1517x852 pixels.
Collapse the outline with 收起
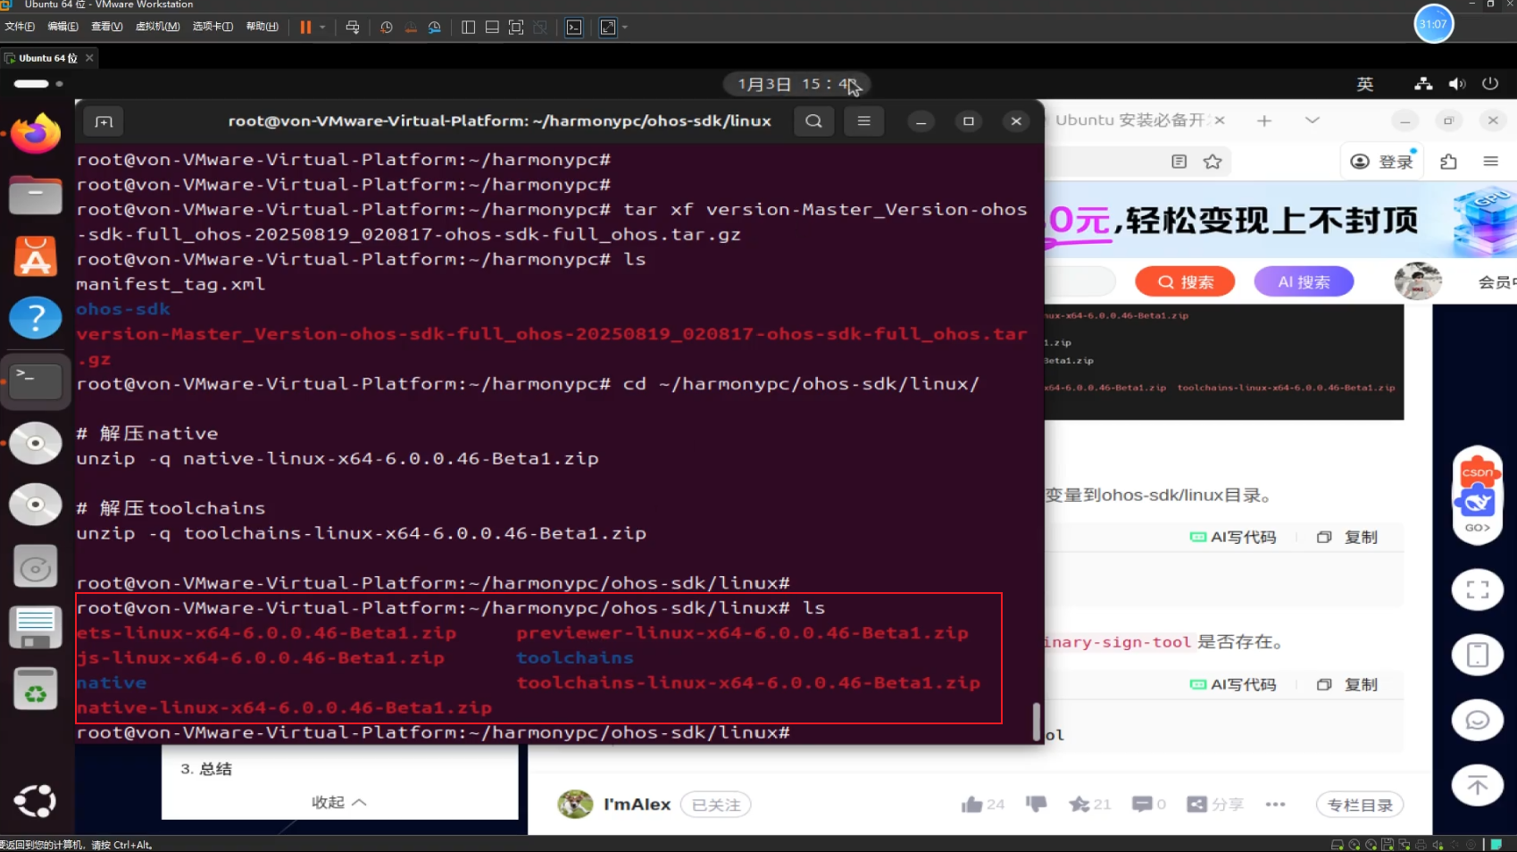pyautogui.click(x=339, y=802)
